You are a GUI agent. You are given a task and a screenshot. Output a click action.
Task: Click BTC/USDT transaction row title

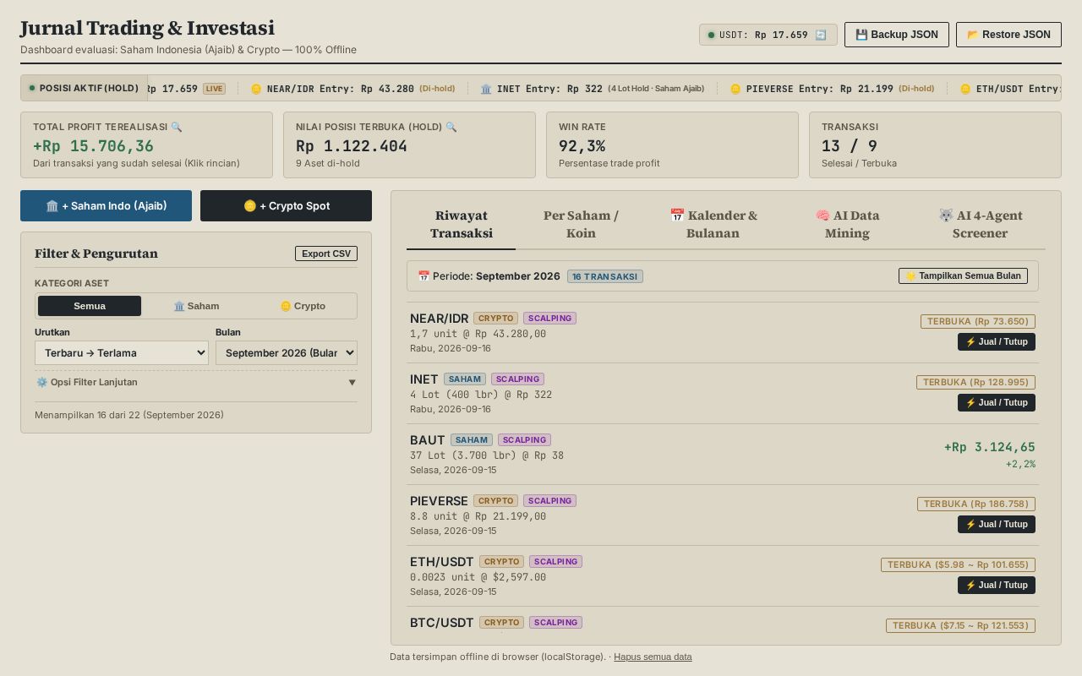tap(441, 623)
